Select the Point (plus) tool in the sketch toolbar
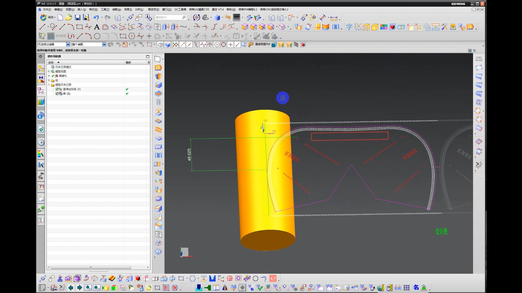This screenshot has width=522, height=293. [x=149, y=36]
